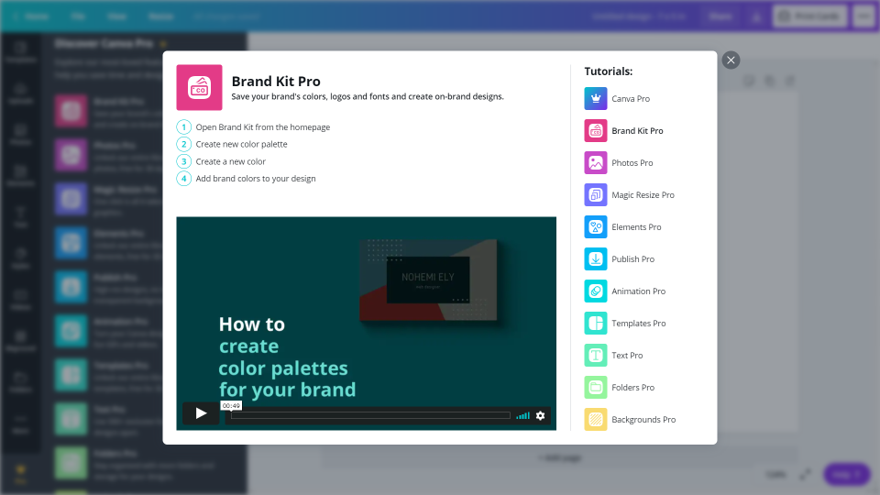Image resolution: width=880 pixels, height=495 pixels.
Task: Play the color palettes tutorial video
Action: [201, 413]
